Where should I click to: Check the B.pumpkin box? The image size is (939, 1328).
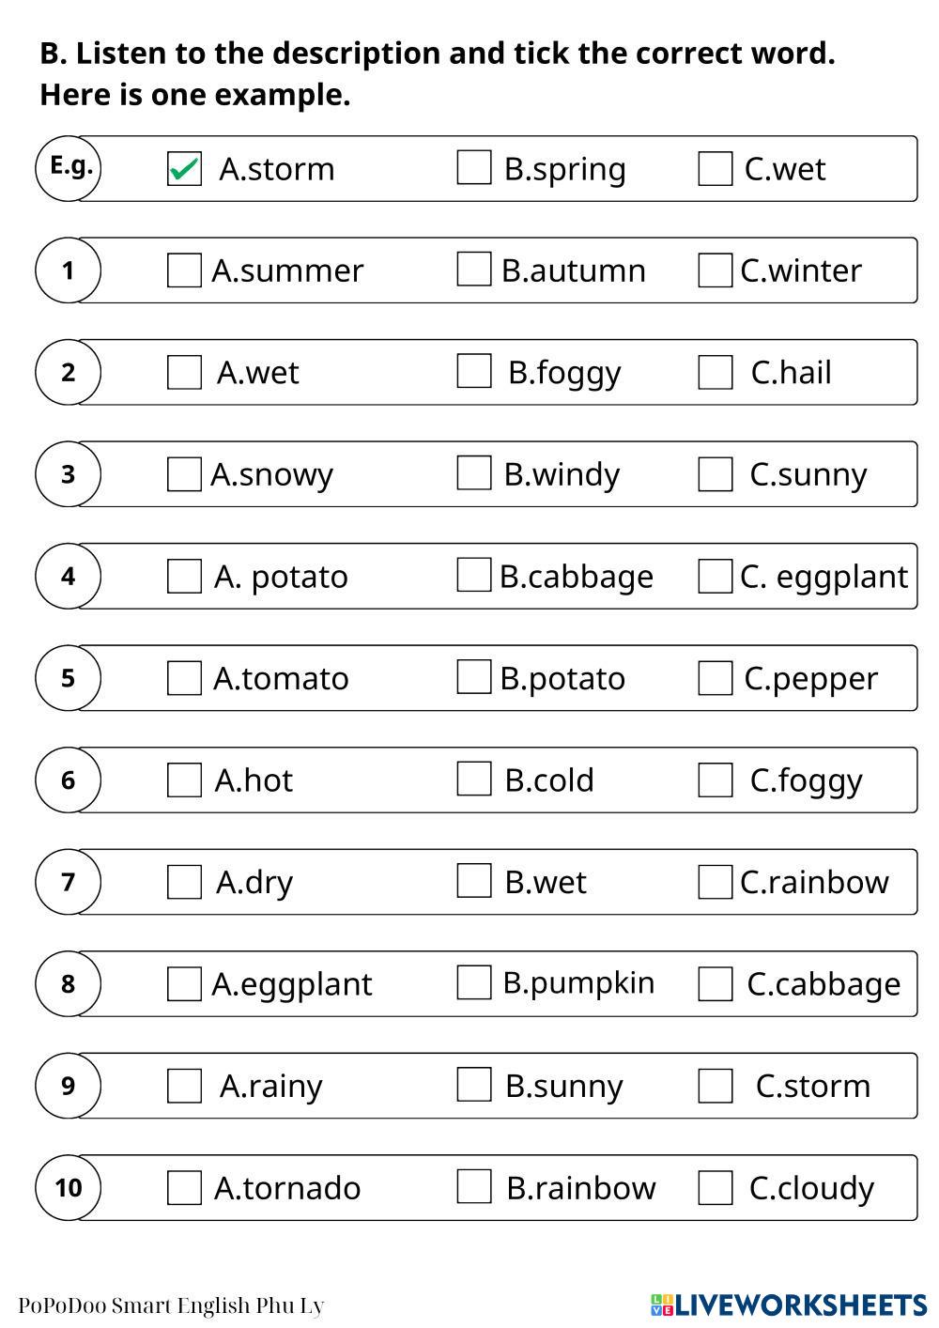[x=474, y=983]
